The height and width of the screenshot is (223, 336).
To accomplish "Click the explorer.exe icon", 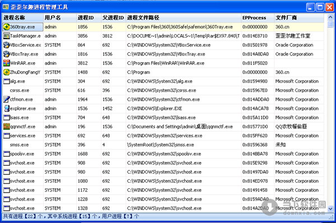I will click(6, 109).
